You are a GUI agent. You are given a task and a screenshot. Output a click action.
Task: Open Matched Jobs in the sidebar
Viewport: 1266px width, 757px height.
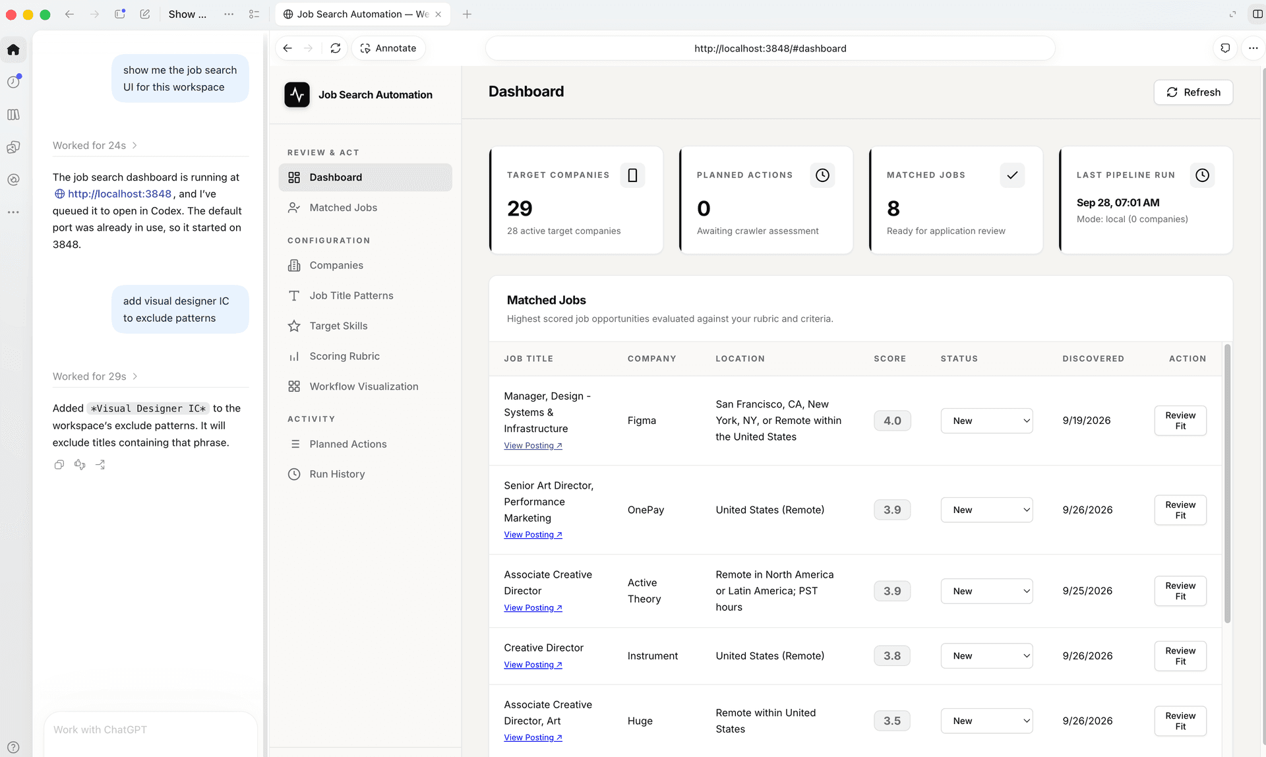click(x=365, y=208)
